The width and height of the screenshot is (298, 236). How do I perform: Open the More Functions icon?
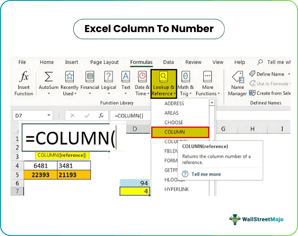207,76
